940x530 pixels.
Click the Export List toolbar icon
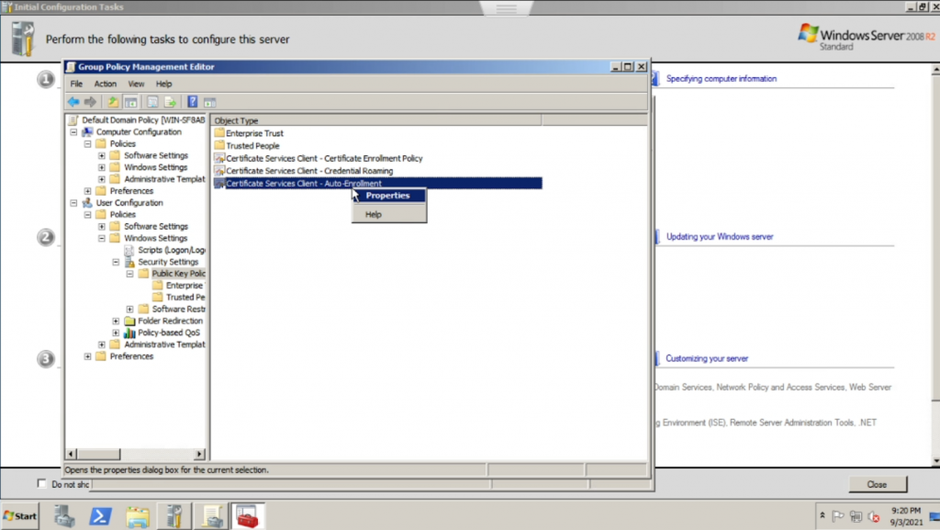pyautogui.click(x=170, y=102)
